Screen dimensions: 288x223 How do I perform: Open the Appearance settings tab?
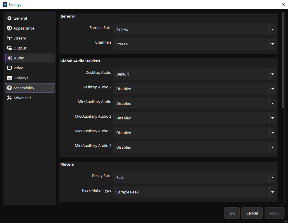(x=30, y=28)
